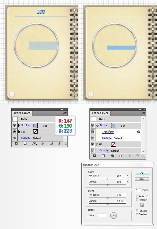Image resolution: width=157 pixels, height=229 pixels.
Task: Open the Transform effect link under Stroke
Action: [x=108, y=132]
